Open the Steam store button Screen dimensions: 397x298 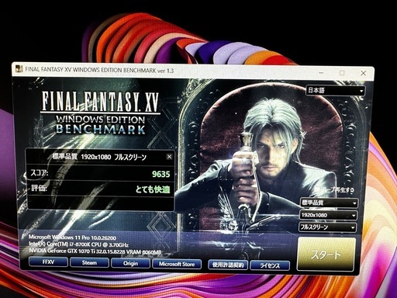point(89,263)
